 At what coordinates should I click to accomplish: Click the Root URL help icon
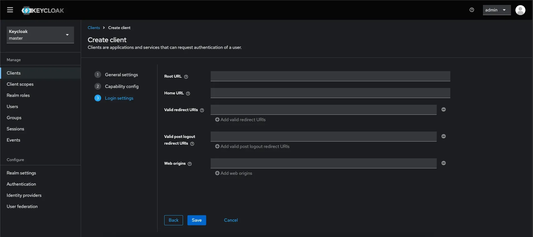click(x=186, y=77)
